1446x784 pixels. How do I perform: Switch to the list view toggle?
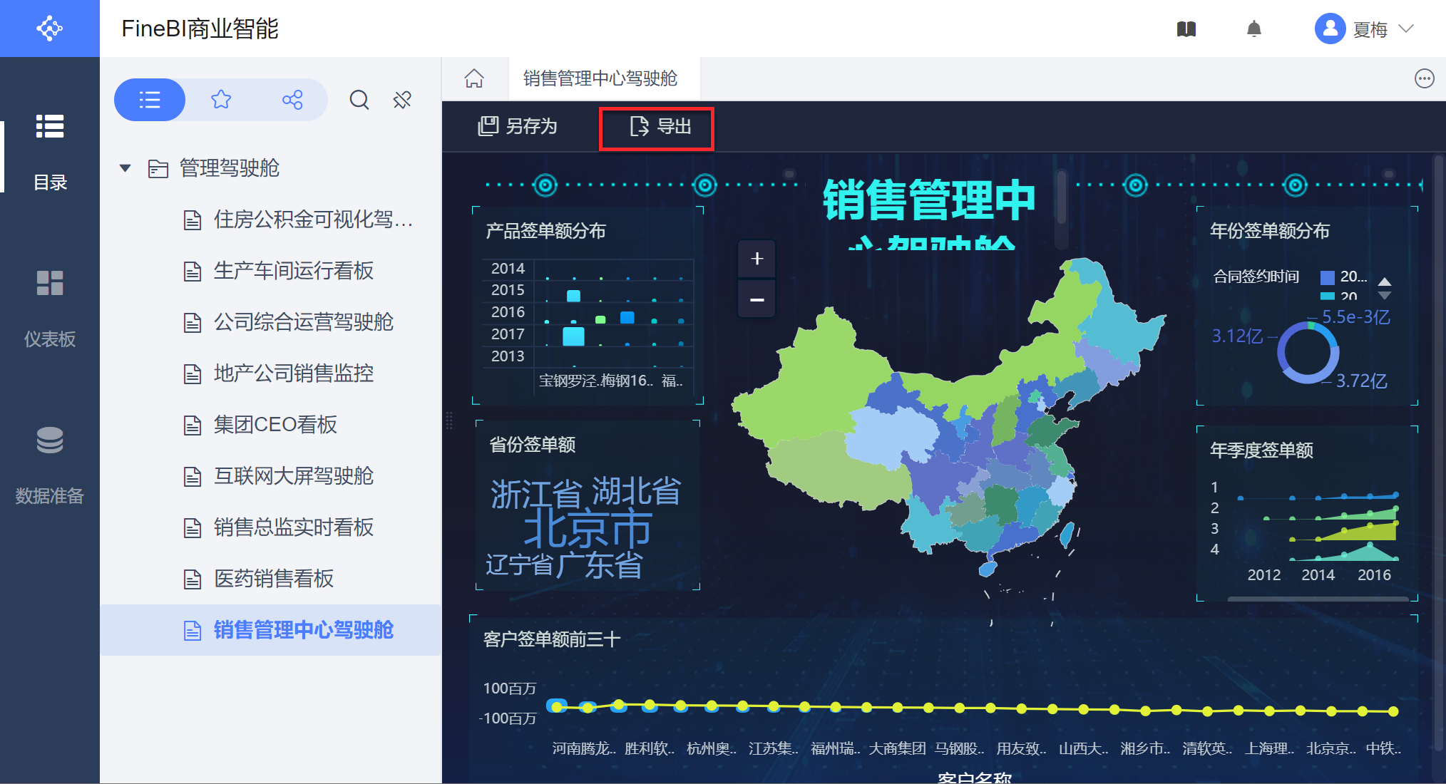[150, 100]
